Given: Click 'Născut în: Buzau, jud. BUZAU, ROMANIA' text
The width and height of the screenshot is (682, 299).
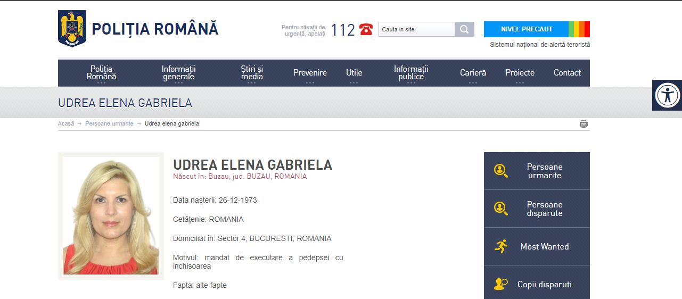Looking at the screenshot, I should coord(240,176).
